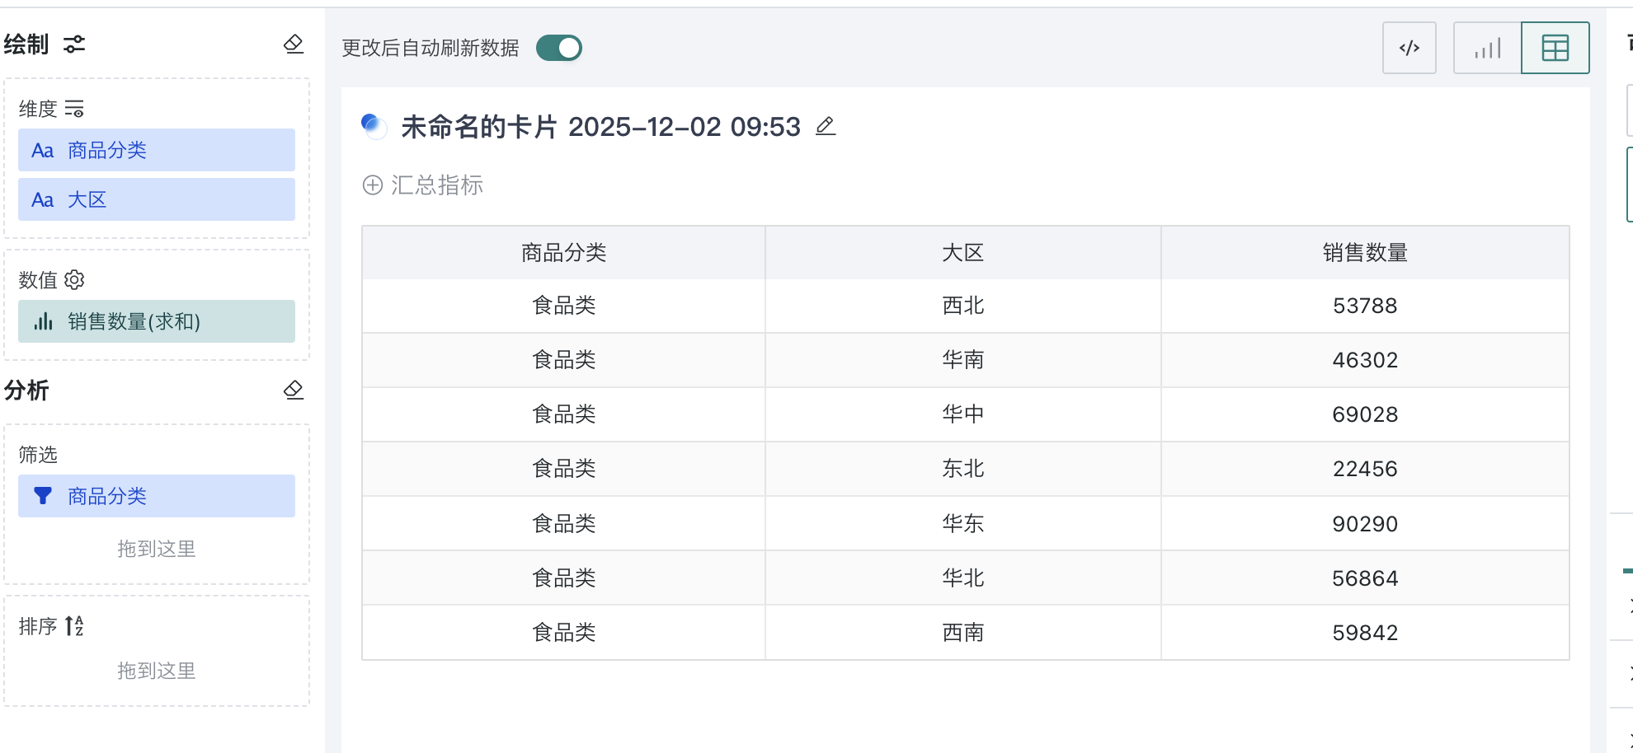This screenshot has height=753, width=1633.
Task: Click the funnel icon on 商品分类 filter chip
Action: 43,496
